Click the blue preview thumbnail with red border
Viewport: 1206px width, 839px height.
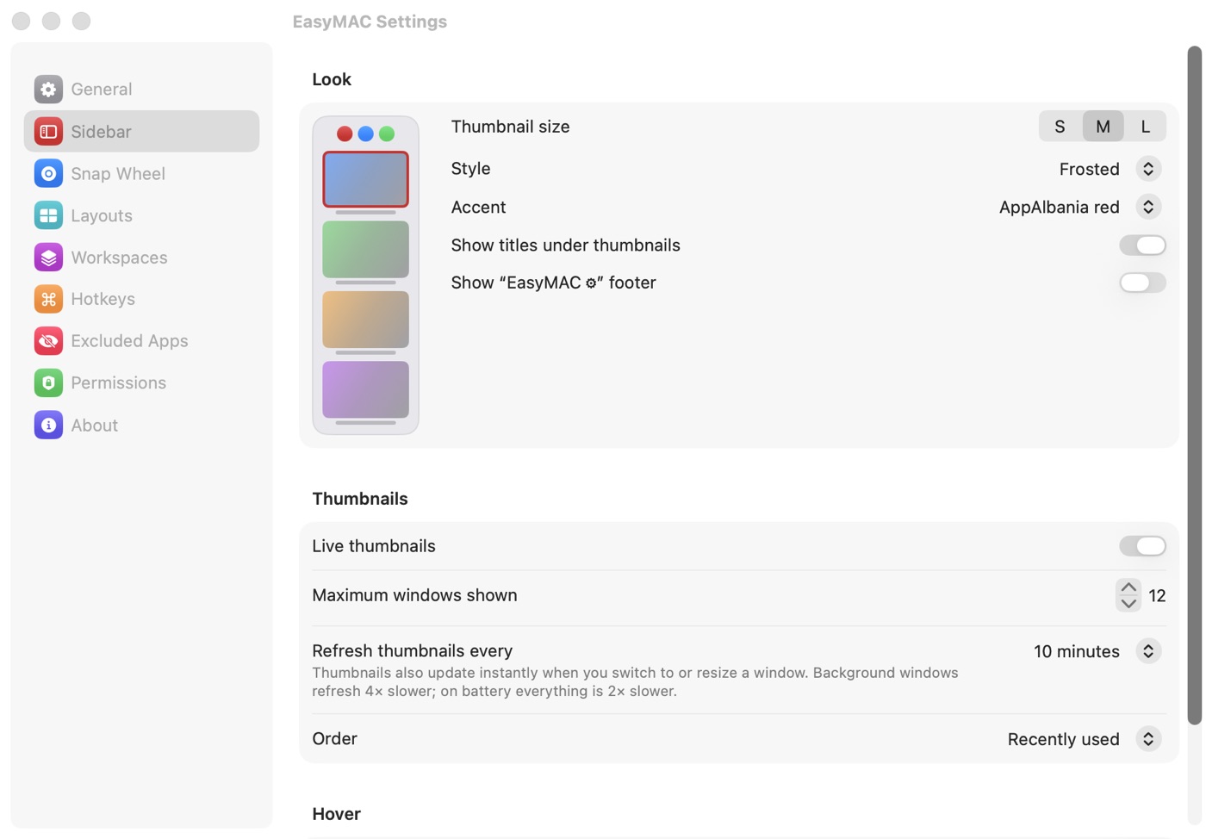(365, 179)
